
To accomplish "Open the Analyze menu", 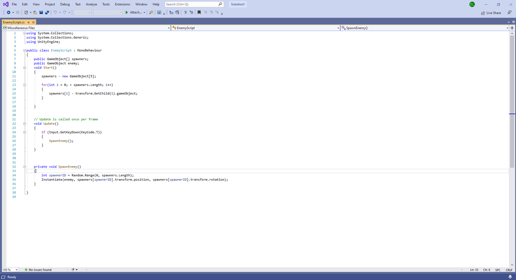I will [x=91, y=4].
